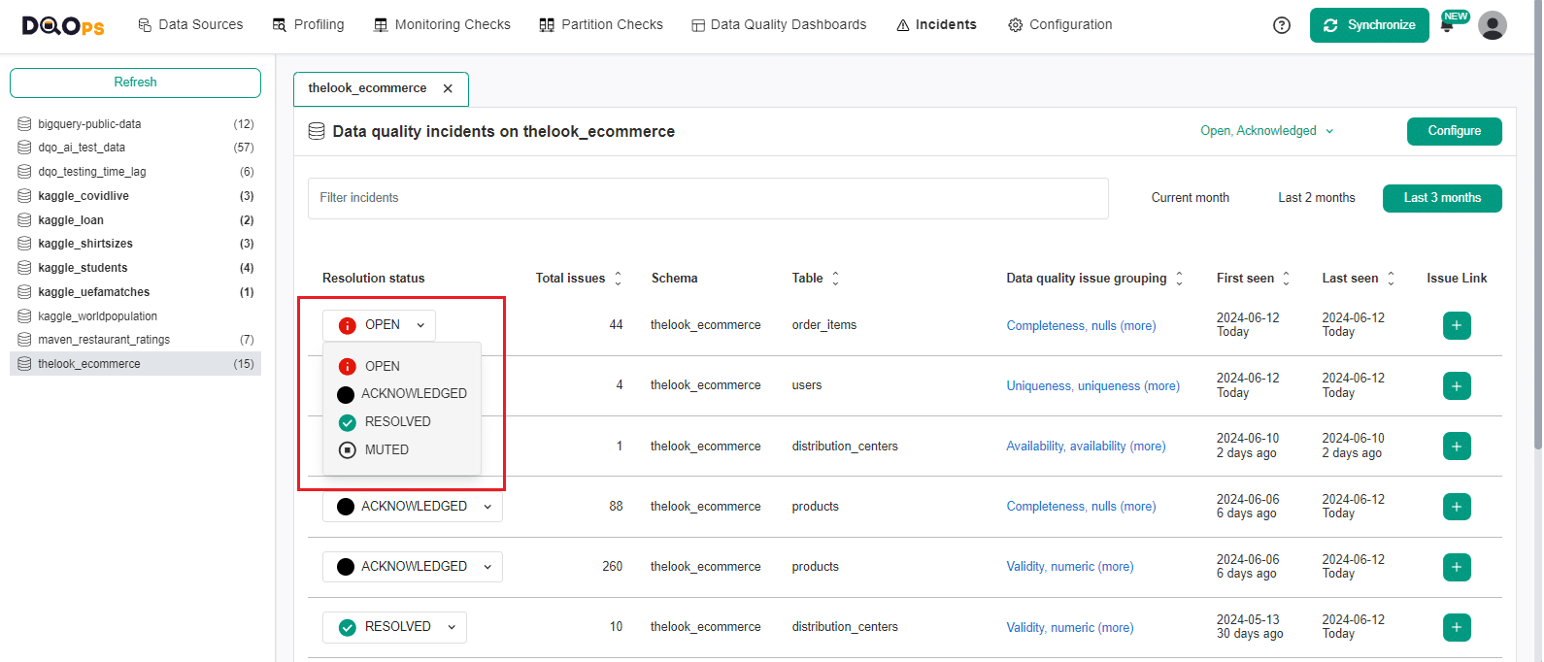Select RESOLVED option in status list
The height and width of the screenshot is (662, 1544).
pos(402,422)
